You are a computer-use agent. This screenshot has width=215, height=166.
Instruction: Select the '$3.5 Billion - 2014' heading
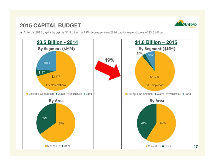click(x=57, y=42)
